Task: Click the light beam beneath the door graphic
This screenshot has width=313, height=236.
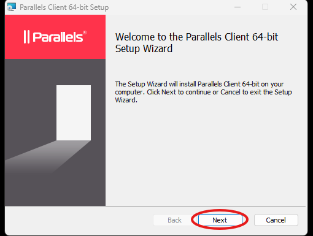Action: (47, 158)
